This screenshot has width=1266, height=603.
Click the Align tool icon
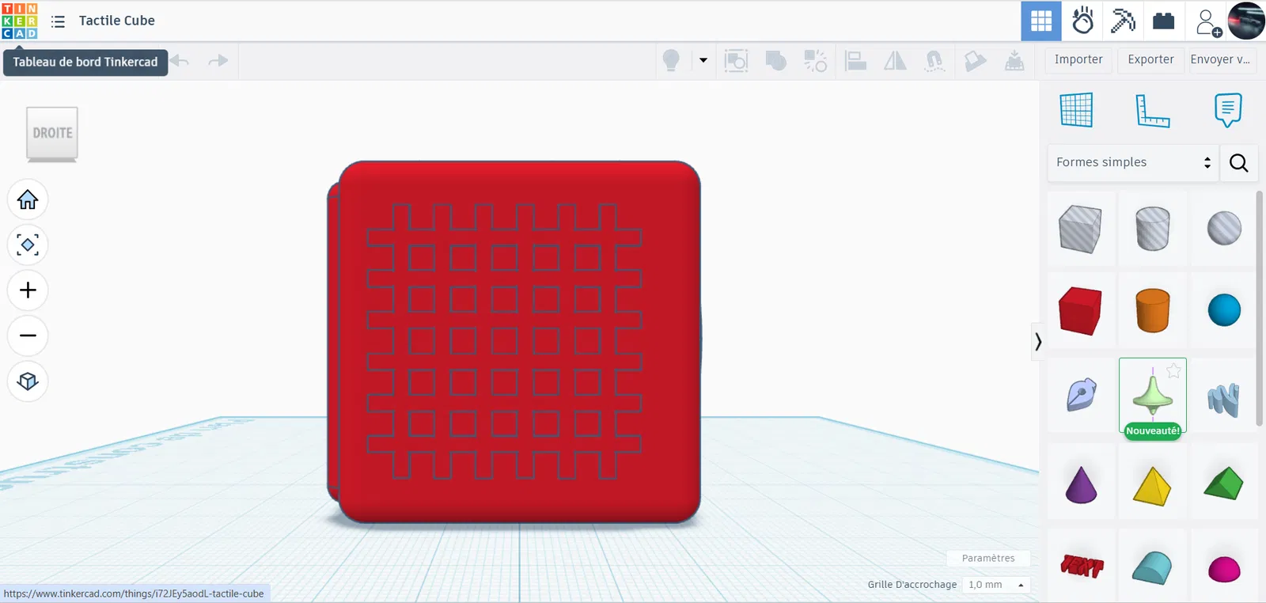point(855,60)
